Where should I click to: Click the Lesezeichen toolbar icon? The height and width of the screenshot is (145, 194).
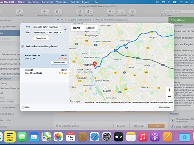click(x=122, y=12)
